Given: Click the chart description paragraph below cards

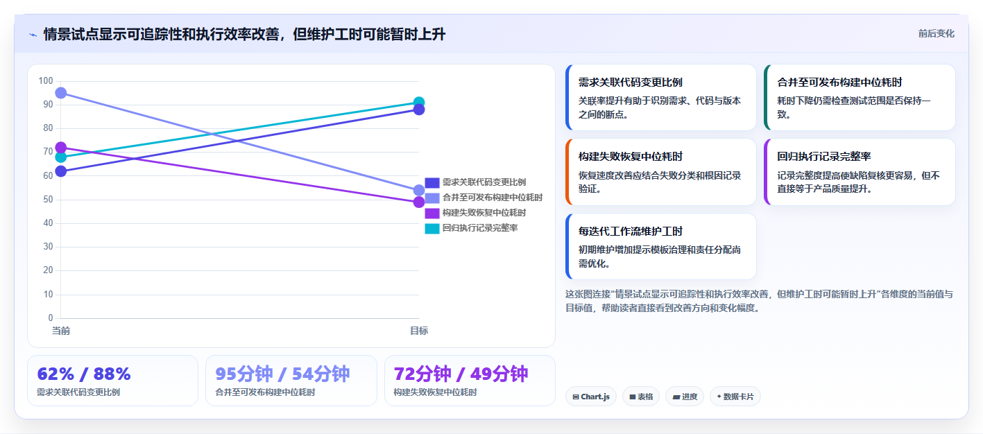Looking at the screenshot, I should coord(759,301).
